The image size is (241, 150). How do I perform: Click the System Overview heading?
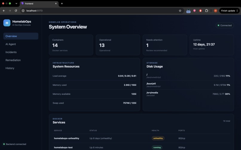point(68,27)
